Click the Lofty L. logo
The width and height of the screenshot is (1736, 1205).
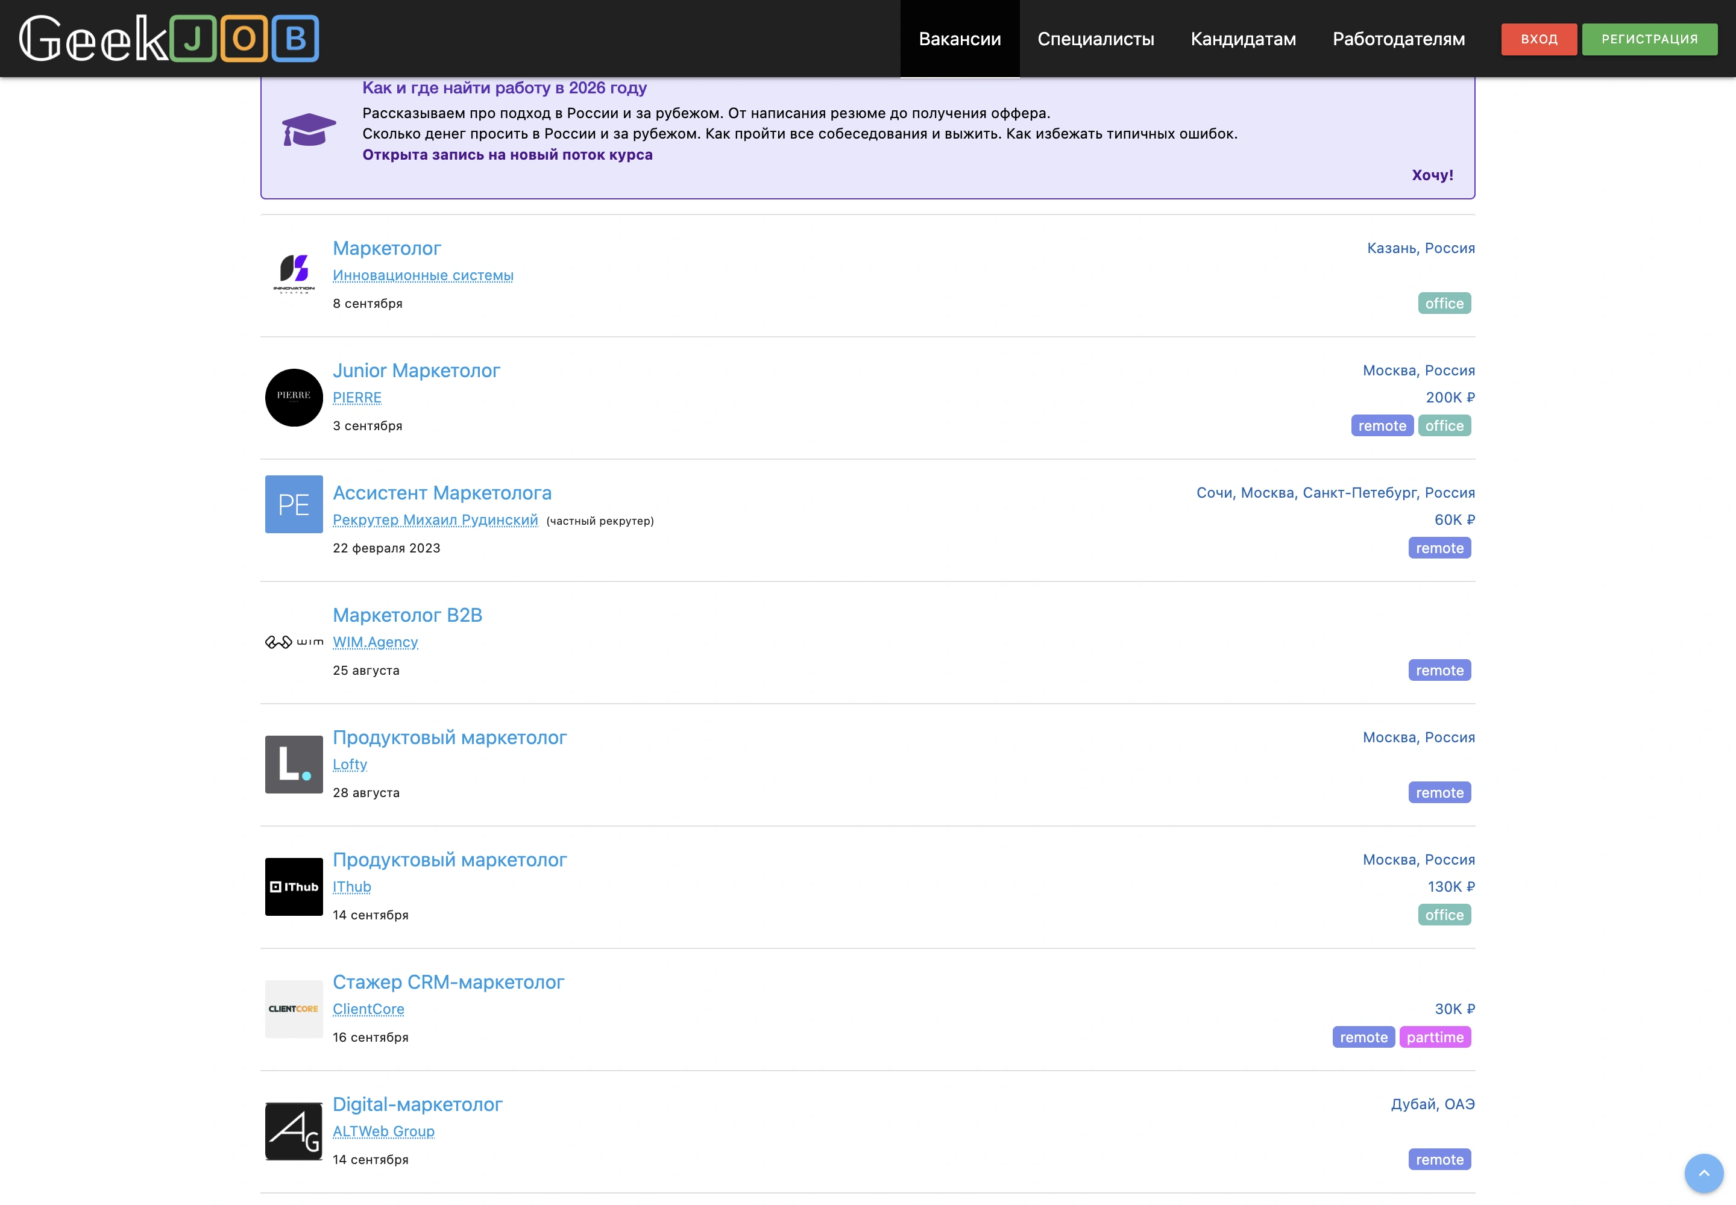(294, 764)
